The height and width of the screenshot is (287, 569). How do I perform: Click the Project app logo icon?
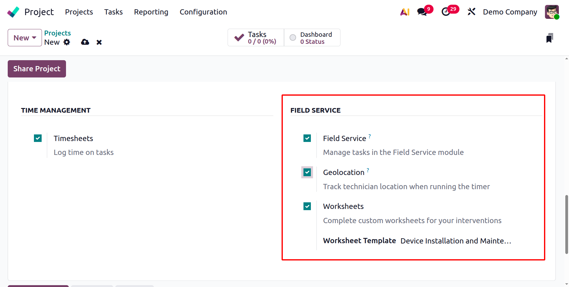13,12
